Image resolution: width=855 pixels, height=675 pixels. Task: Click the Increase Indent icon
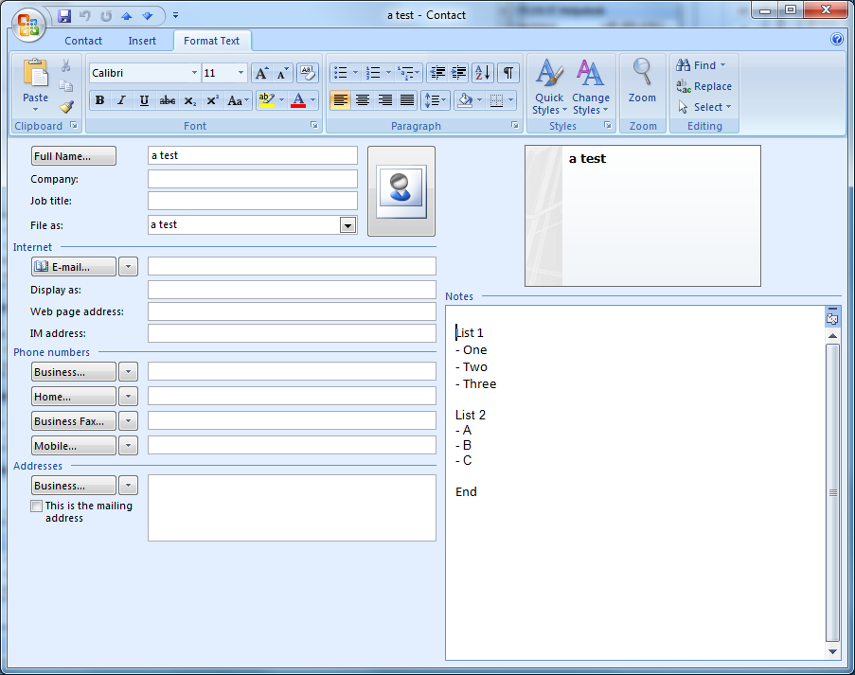458,73
